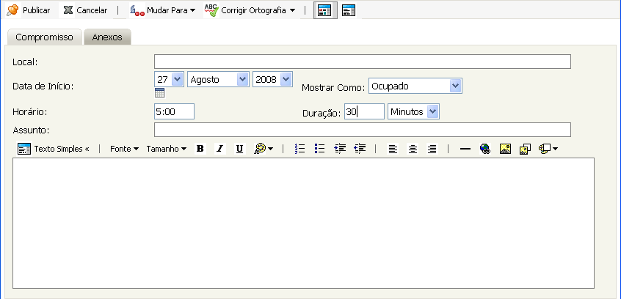Click the bold formatting icon
621x299 pixels.
[200, 149]
